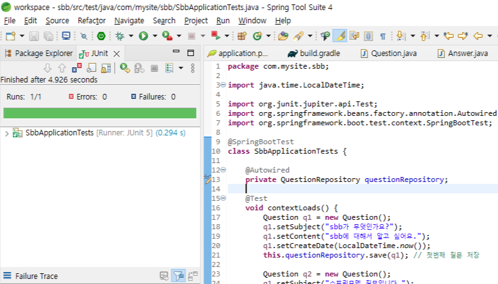Toggle Show Whitespace Characters pilcrow button
Image resolution: width=498 pixels, height=284 pixels.
383,37
